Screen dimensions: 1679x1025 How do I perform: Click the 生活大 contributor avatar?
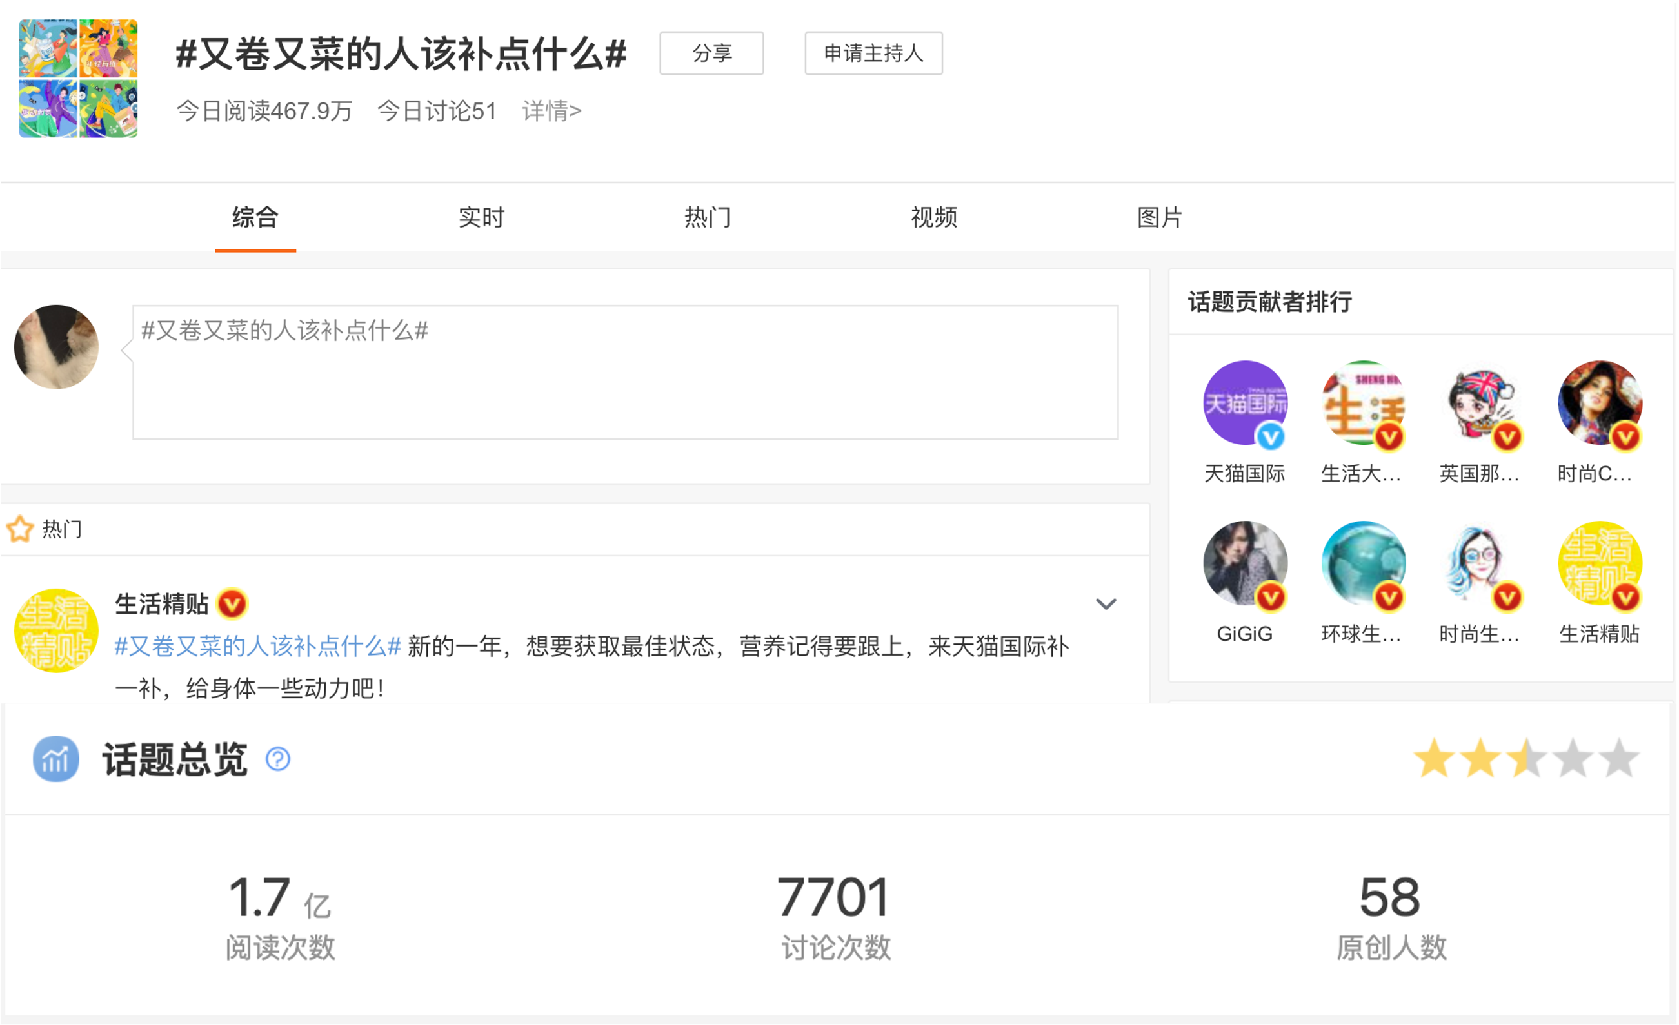tap(1363, 405)
